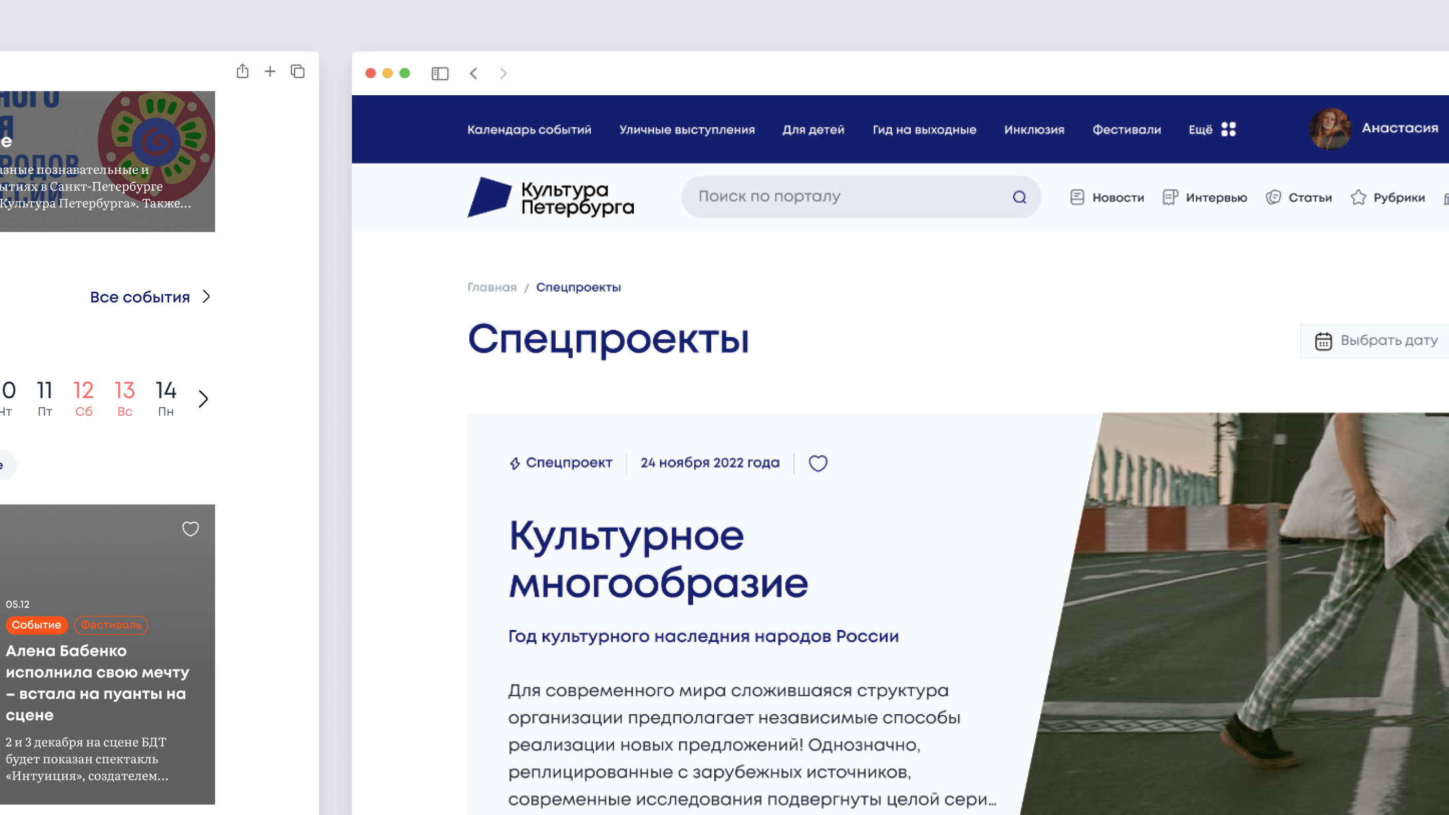
Task: Click Анастасия profile avatar
Action: [x=1330, y=129]
